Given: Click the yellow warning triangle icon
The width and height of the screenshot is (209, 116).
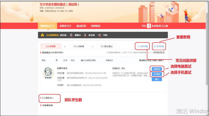Looking at the screenshot, I should [x=42, y=35].
